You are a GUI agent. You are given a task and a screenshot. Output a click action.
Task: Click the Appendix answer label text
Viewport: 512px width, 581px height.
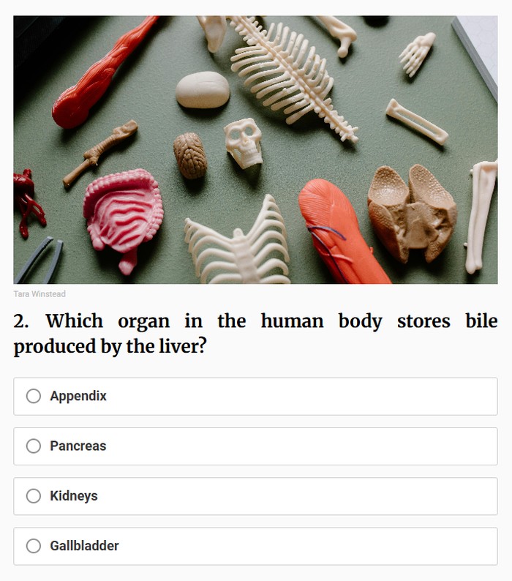pyautogui.click(x=78, y=396)
